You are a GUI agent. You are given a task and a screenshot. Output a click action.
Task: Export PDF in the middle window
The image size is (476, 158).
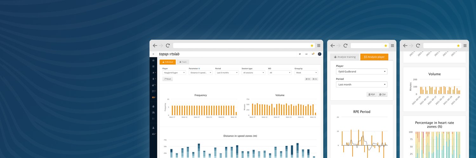click(x=372, y=94)
